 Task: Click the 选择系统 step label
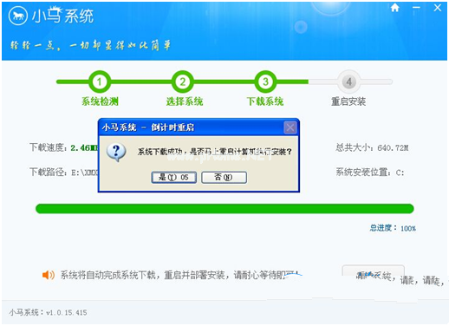click(185, 101)
